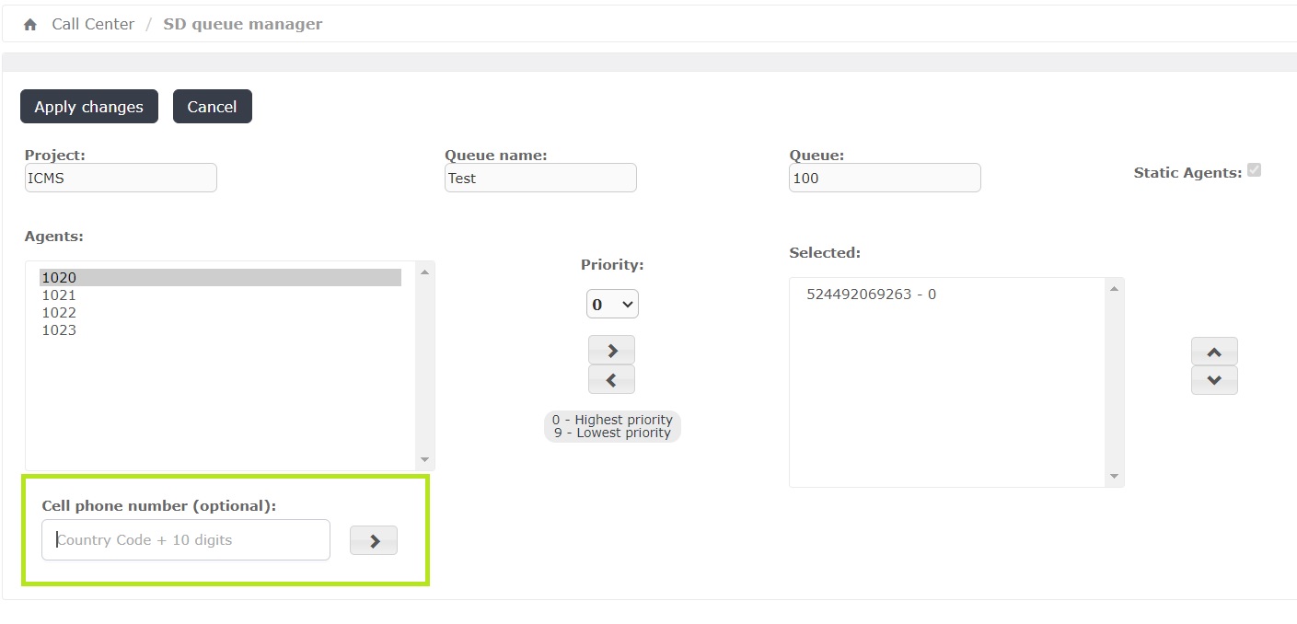
Task: Toggle the Static Agents checkbox
Action: [1254, 170]
